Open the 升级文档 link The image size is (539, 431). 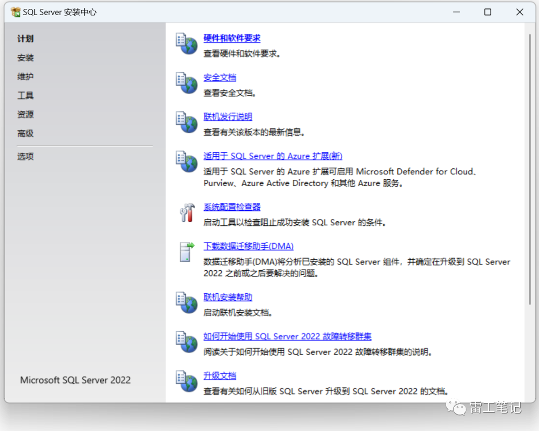(220, 376)
